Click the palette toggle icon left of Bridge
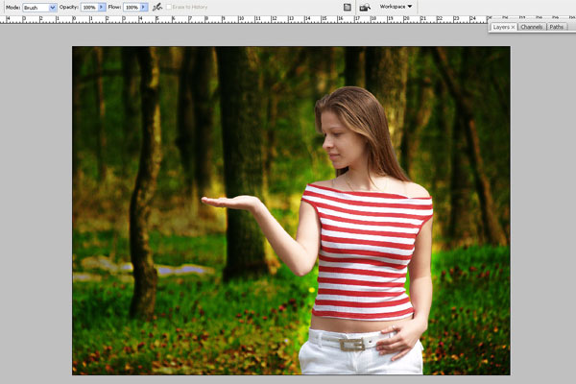Image resolution: width=576 pixels, height=384 pixels. click(x=347, y=7)
